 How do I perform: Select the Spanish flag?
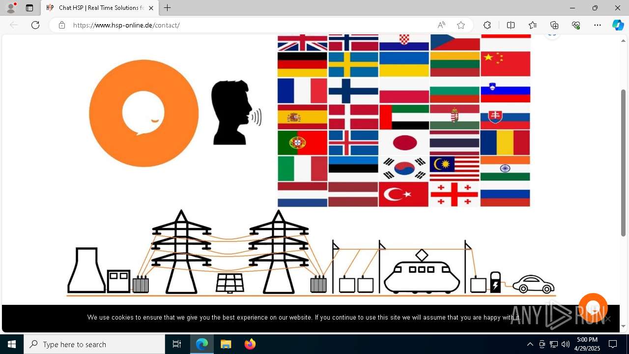point(302,117)
